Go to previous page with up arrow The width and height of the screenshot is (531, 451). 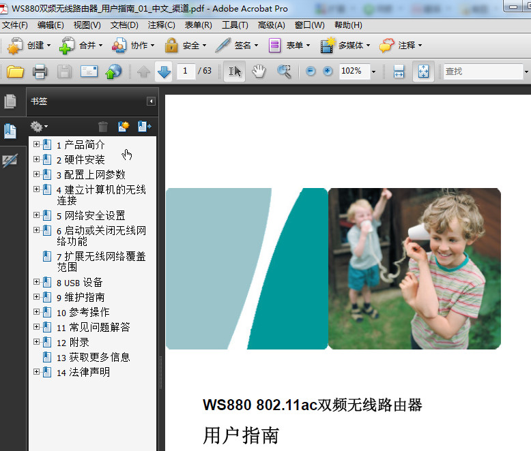[x=143, y=72]
